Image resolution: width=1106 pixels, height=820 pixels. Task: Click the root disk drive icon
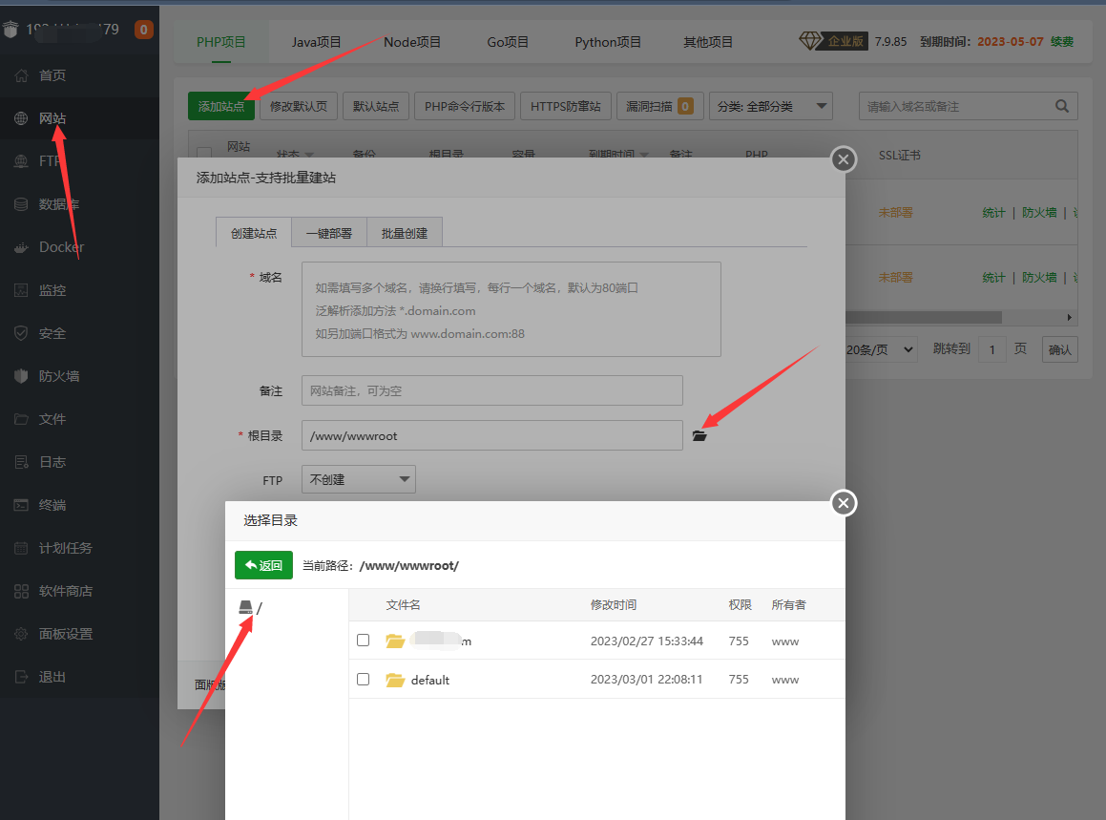coord(245,607)
